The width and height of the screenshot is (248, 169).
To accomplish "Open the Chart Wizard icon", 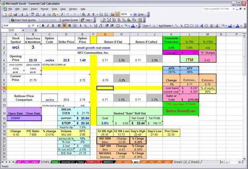I will click(112, 14).
